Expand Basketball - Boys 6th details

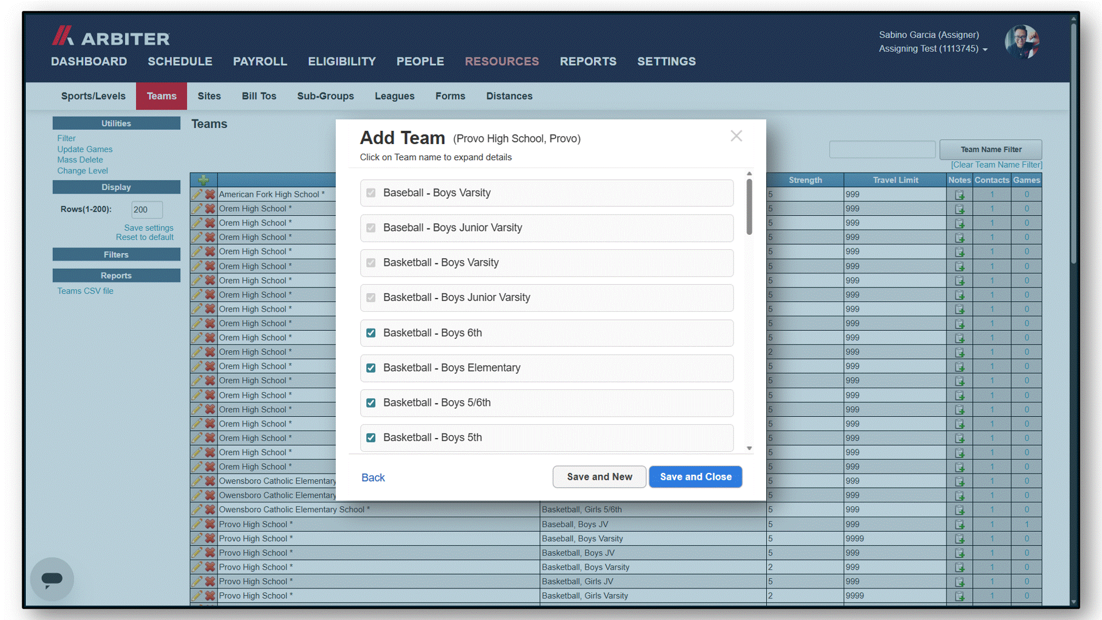pyautogui.click(x=432, y=333)
